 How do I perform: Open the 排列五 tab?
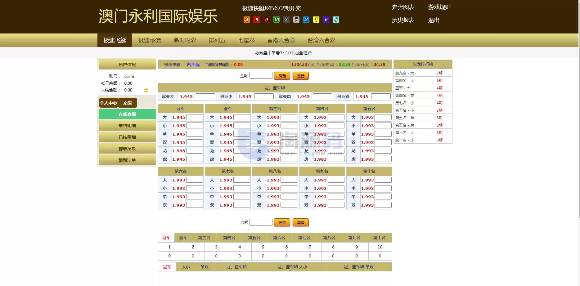point(217,40)
